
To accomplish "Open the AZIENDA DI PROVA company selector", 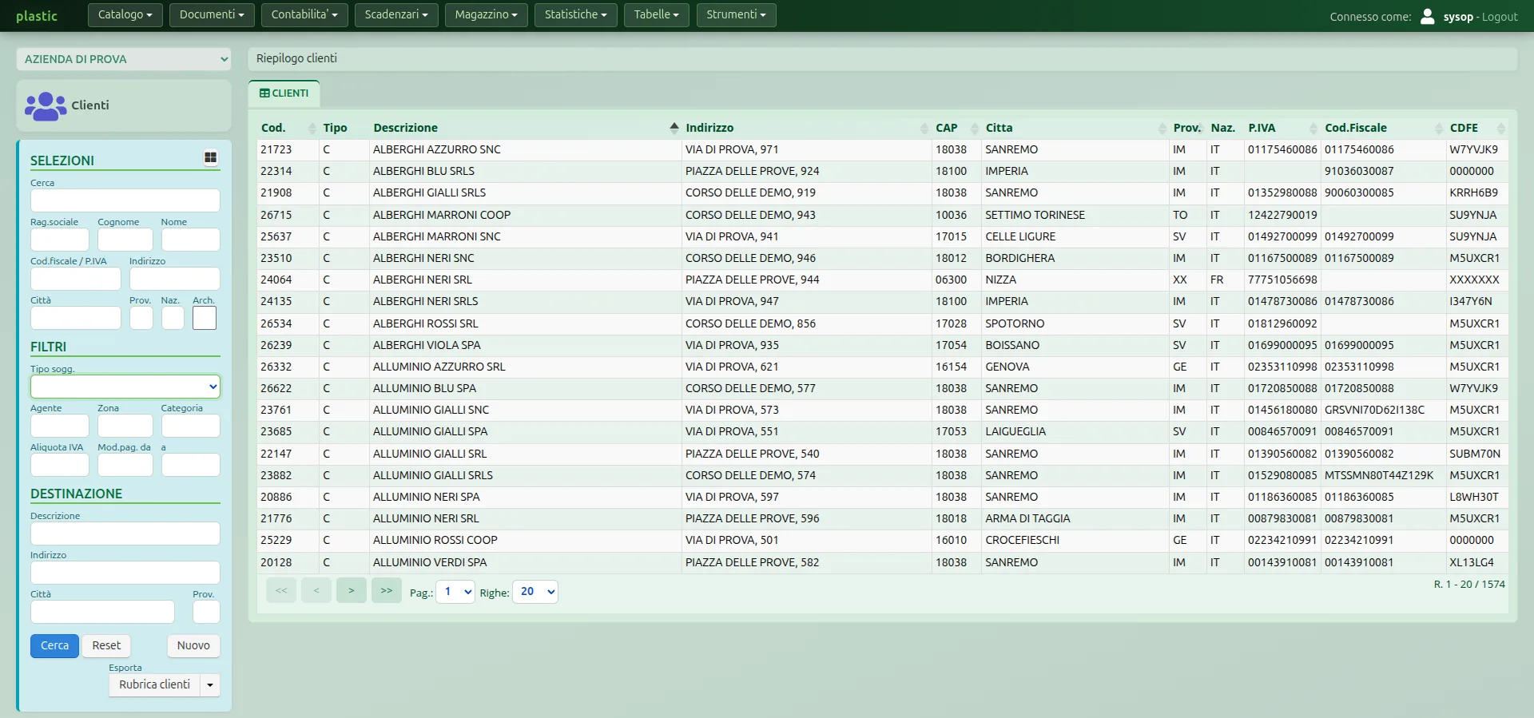I will click(124, 59).
